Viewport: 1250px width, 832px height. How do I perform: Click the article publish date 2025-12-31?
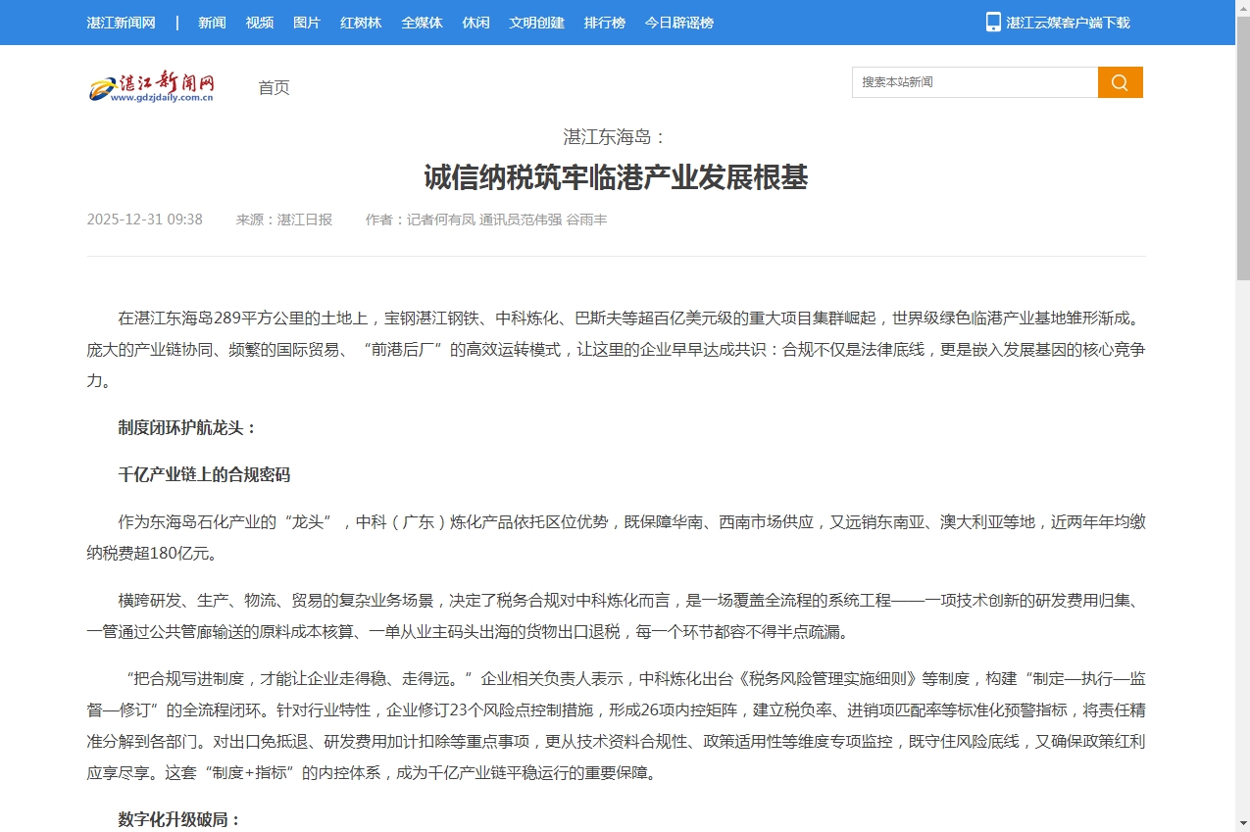(144, 220)
